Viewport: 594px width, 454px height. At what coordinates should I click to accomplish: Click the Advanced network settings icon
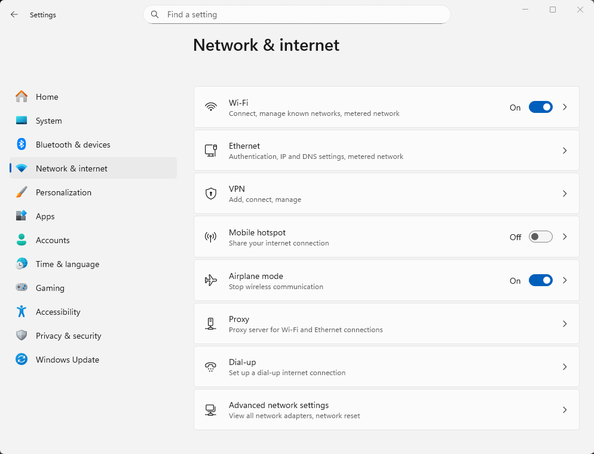click(x=210, y=410)
